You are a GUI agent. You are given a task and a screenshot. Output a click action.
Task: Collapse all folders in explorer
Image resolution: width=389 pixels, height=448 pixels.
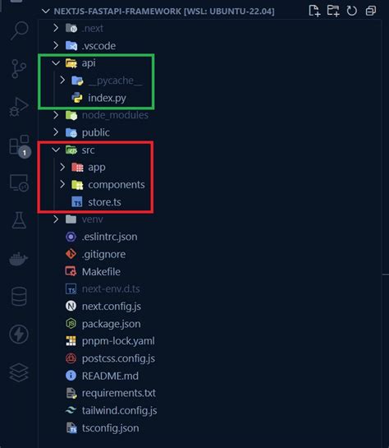tap(370, 12)
